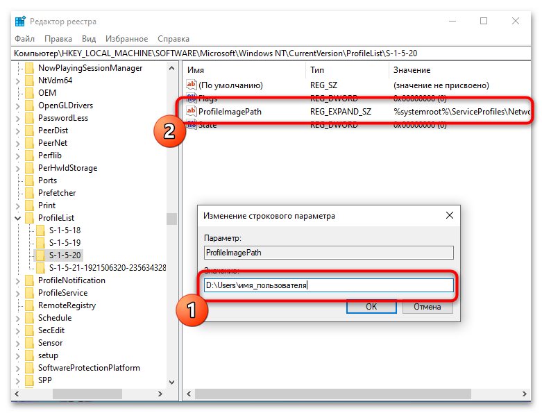Click values pane horizontal scroll left arrow

click(x=189, y=394)
